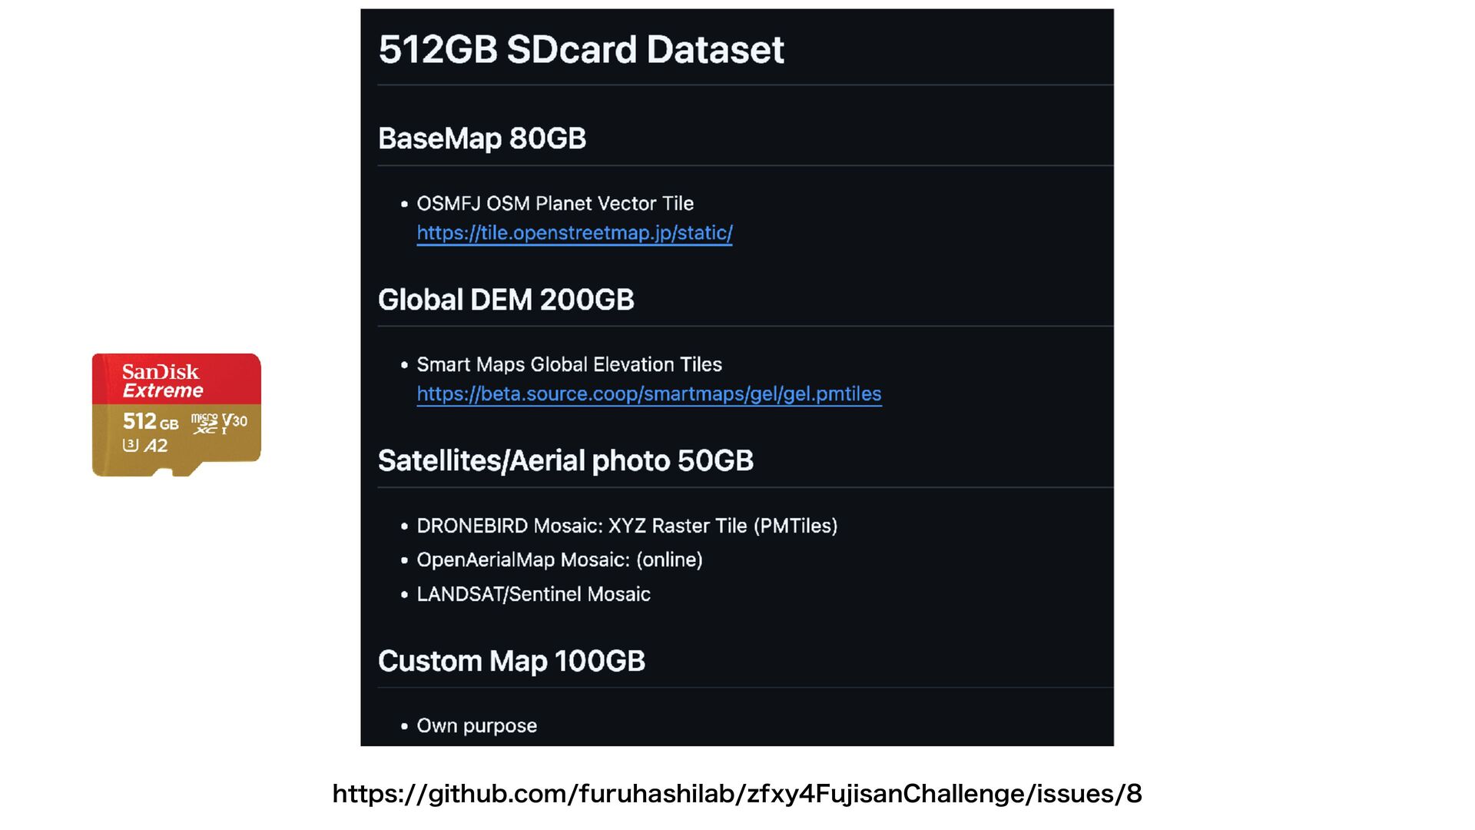Click the SanDisk Extreme SD card image
The width and height of the screenshot is (1475, 830).
tap(177, 415)
